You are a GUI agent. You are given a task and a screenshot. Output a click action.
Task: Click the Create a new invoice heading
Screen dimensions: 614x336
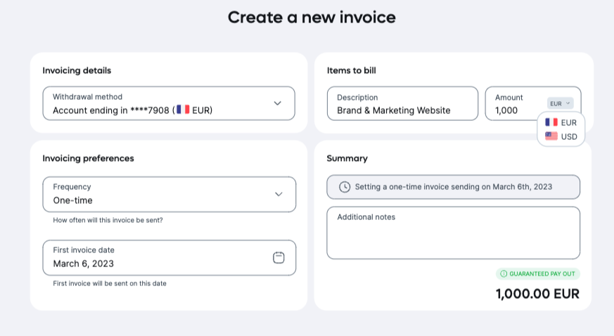click(312, 17)
